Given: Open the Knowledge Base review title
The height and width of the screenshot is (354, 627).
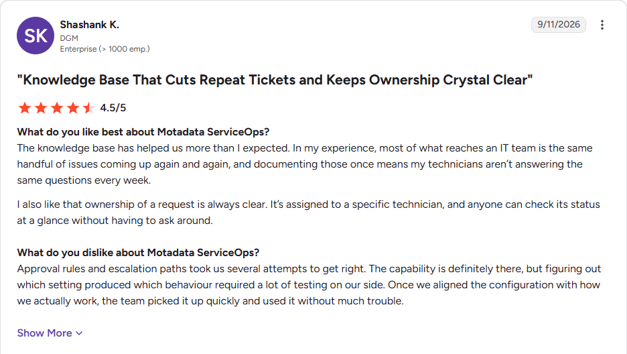Looking at the screenshot, I should click(x=275, y=80).
